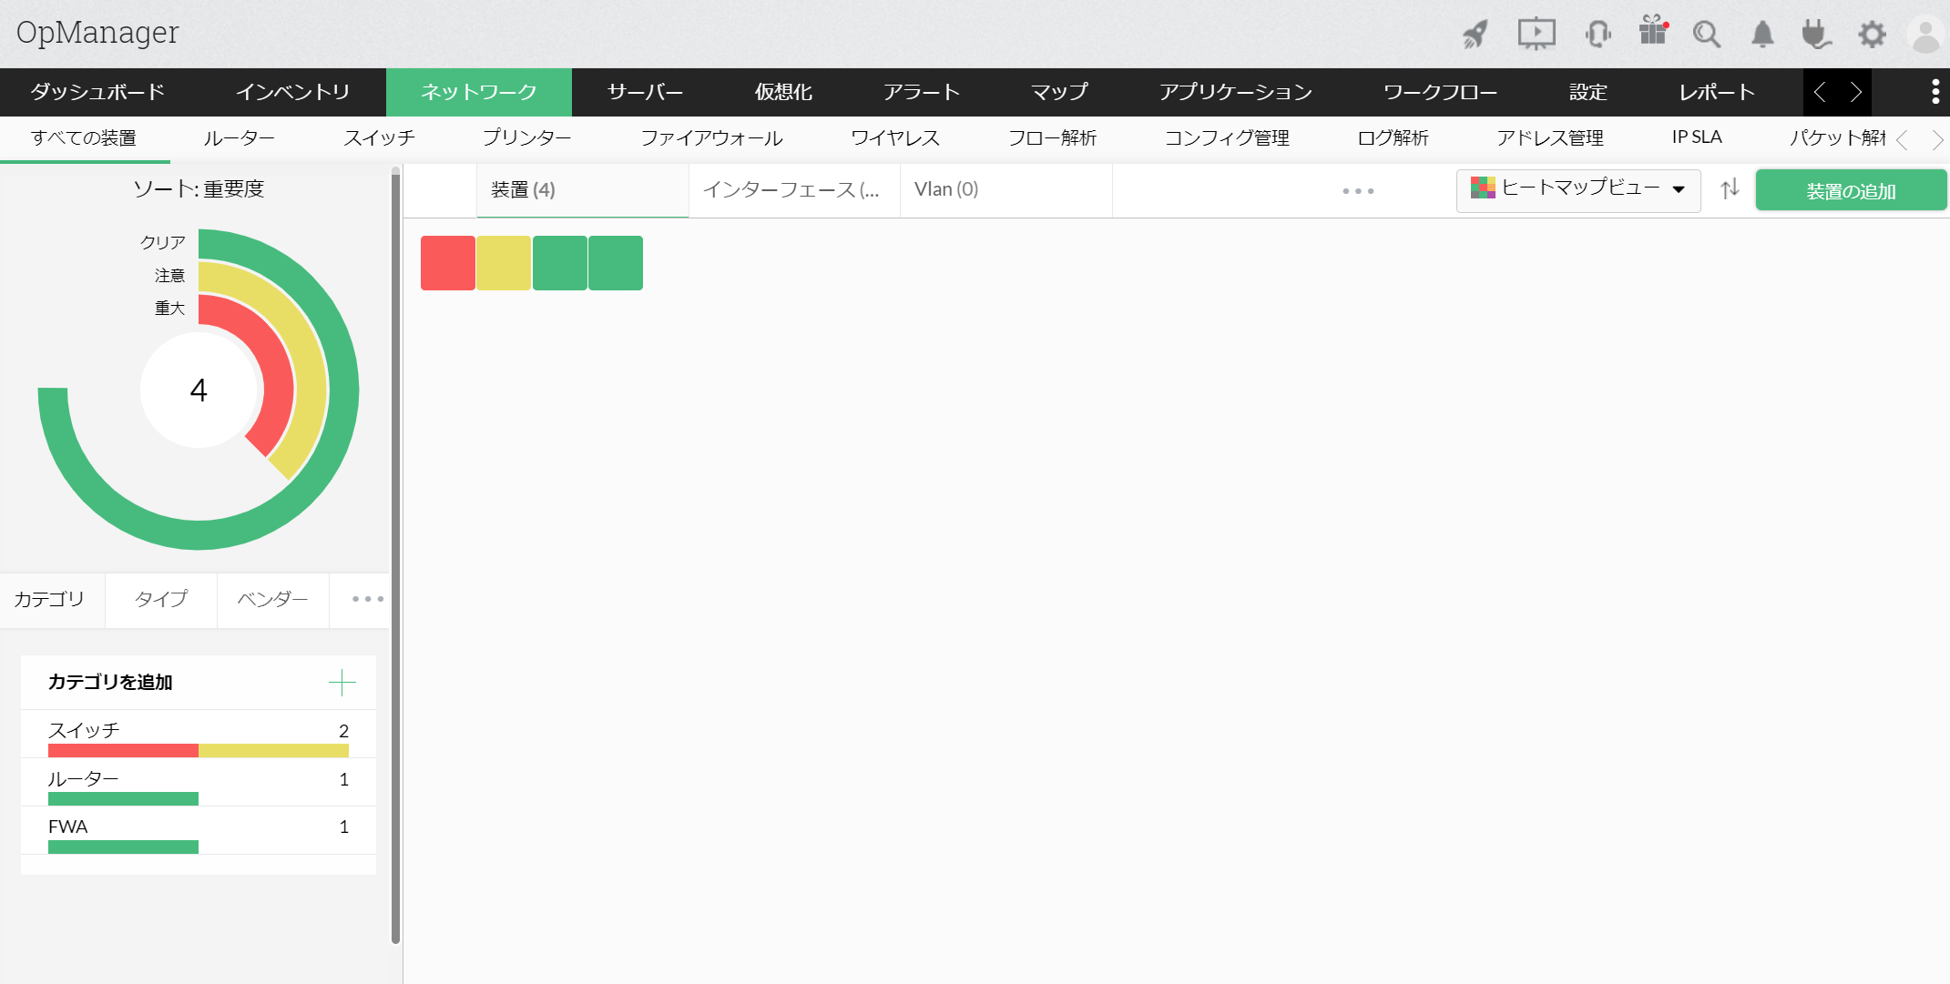Image resolution: width=1950 pixels, height=984 pixels.
Task: Toggle the sort order arrows icon
Action: point(1730,189)
